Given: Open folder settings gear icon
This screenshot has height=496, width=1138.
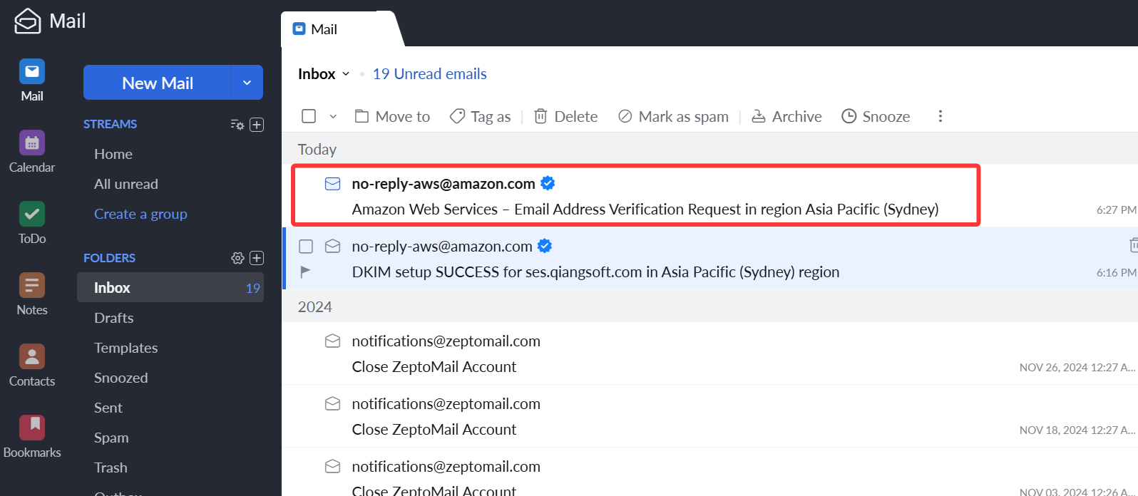Looking at the screenshot, I should [x=237, y=258].
